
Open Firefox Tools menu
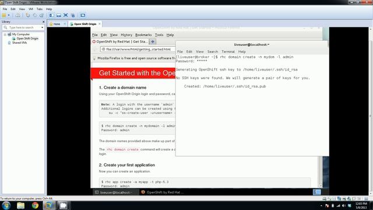[x=159, y=35]
